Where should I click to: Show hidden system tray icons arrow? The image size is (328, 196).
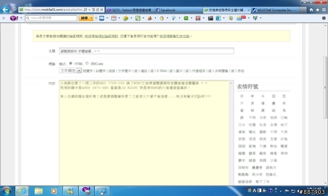[280, 191]
